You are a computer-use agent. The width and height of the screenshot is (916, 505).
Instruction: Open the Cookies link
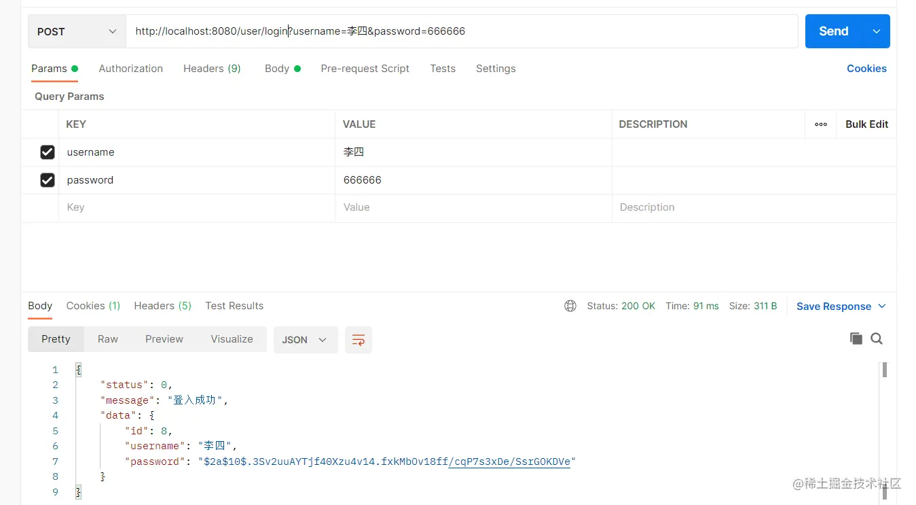866,69
